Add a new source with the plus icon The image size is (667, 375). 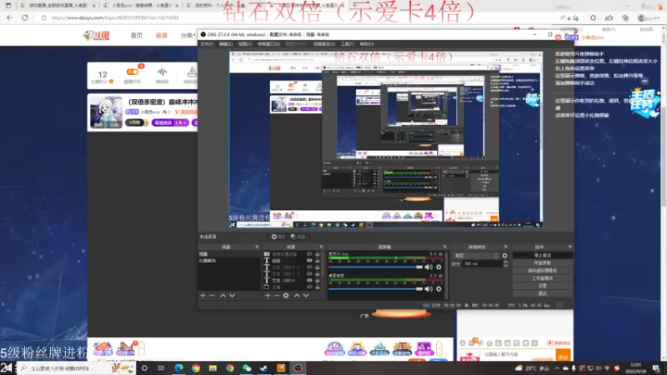pos(268,296)
